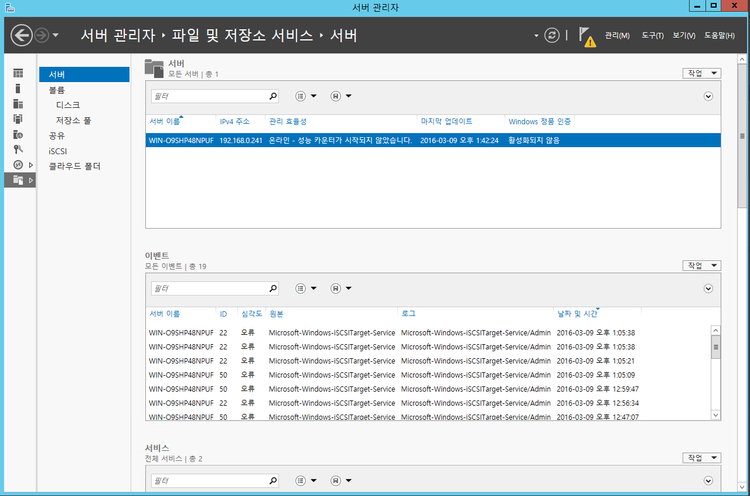Click the events list scroll down arrow
This screenshot has width=750, height=496.
click(715, 415)
